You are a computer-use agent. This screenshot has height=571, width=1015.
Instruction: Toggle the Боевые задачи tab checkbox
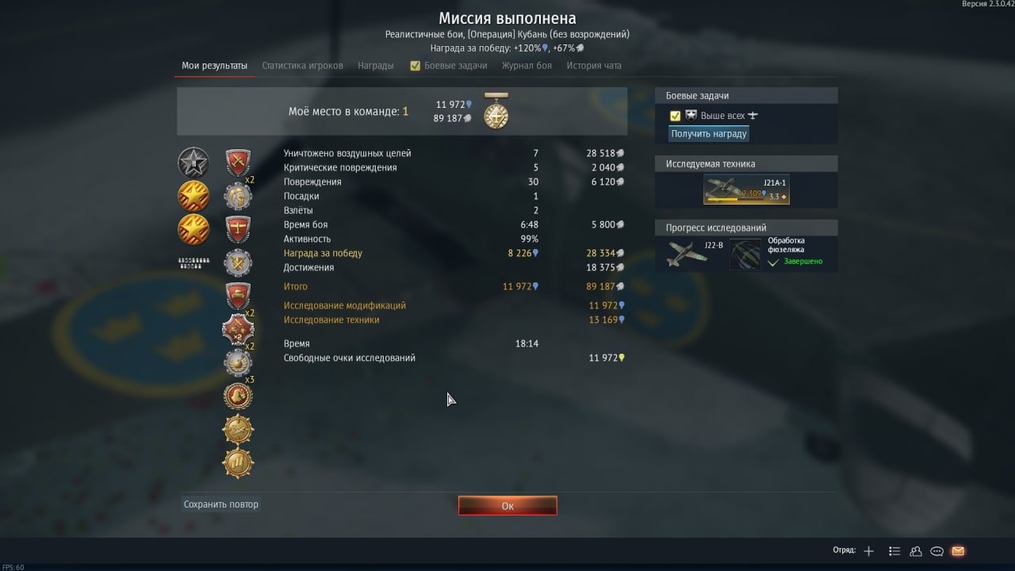point(415,66)
